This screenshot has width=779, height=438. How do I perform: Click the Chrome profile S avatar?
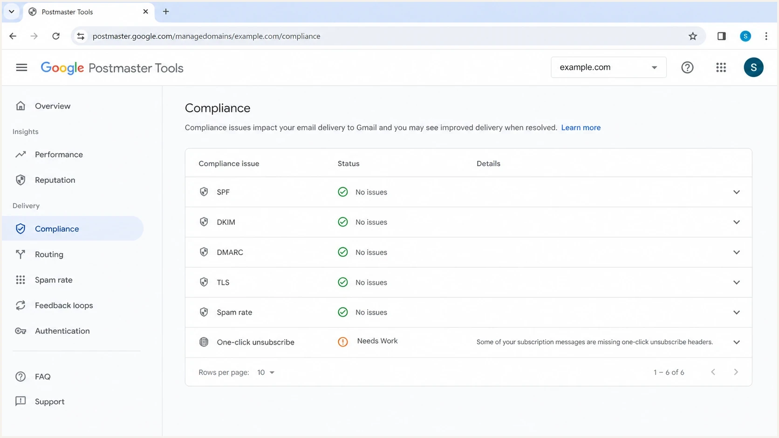[x=745, y=36]
